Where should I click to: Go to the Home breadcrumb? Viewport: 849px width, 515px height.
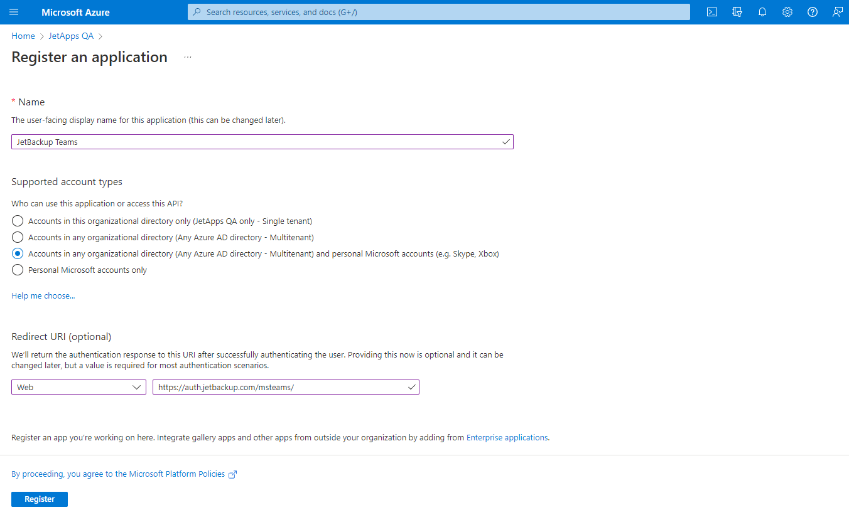click(x=23, y=36)
